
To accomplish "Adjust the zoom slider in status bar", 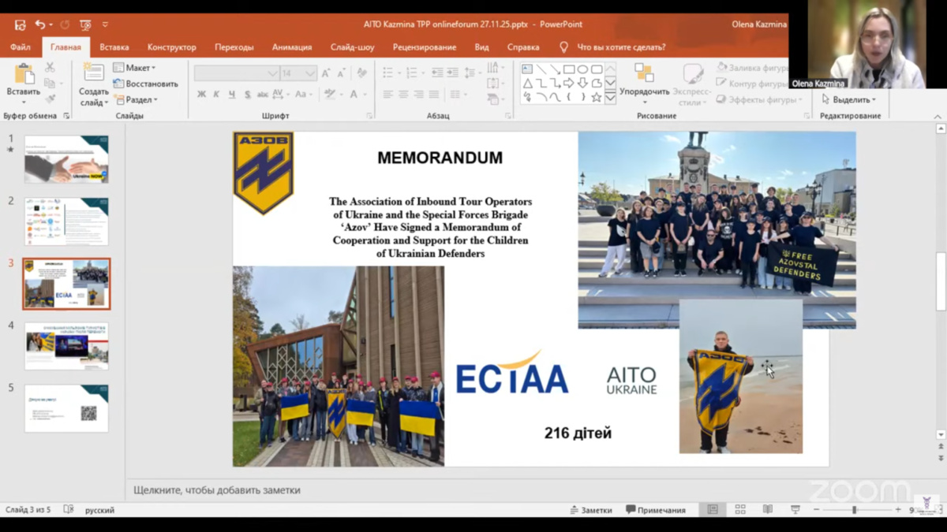I will [854, 510].
